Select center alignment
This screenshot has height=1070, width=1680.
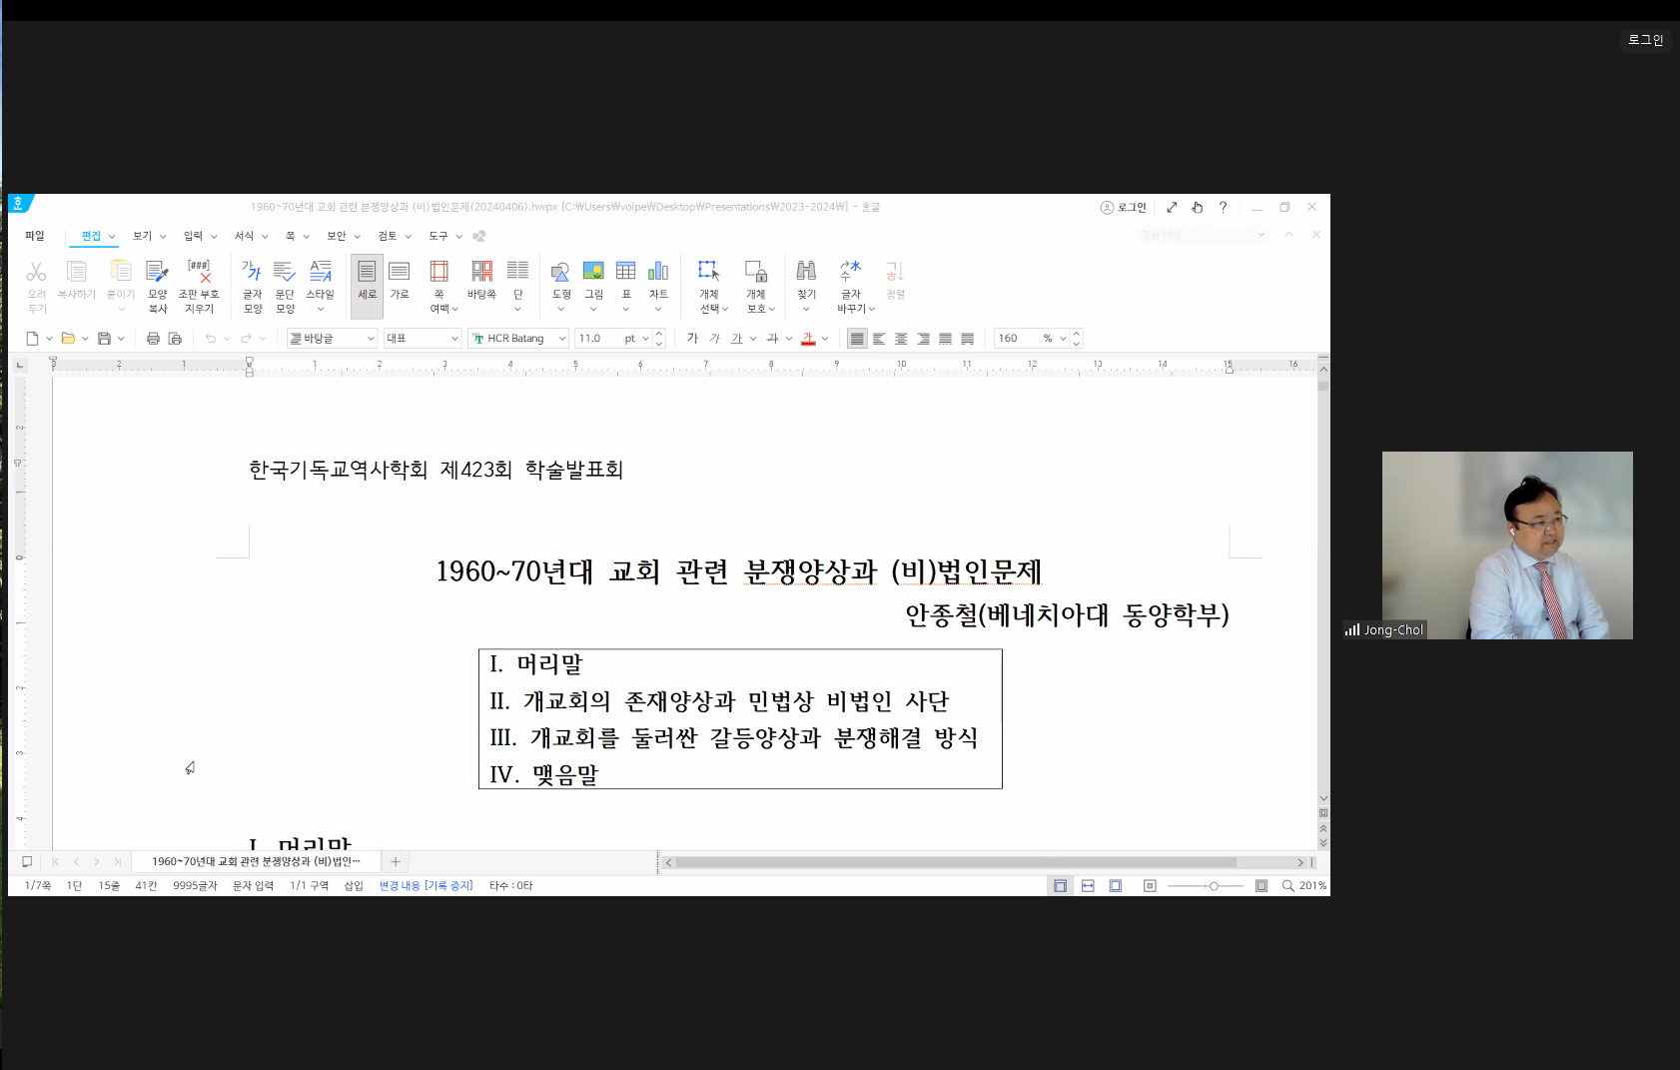tap(901, 339)
